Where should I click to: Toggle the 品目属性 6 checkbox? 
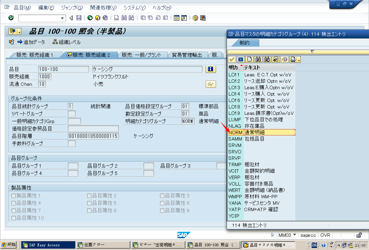(162, 203)
